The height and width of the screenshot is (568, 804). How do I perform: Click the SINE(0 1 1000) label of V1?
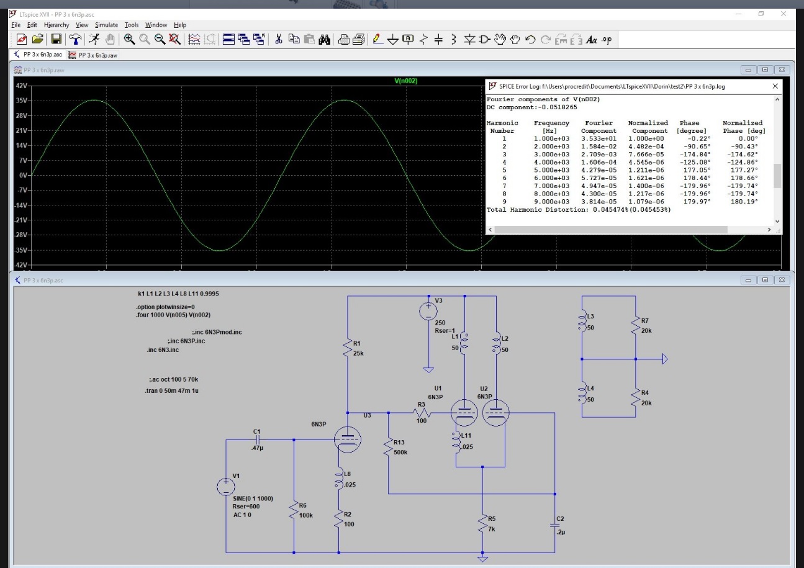[x=252, y=498]
